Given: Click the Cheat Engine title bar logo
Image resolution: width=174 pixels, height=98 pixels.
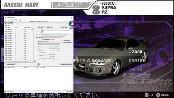Looking at the screenshot, I should pos(5,17).
